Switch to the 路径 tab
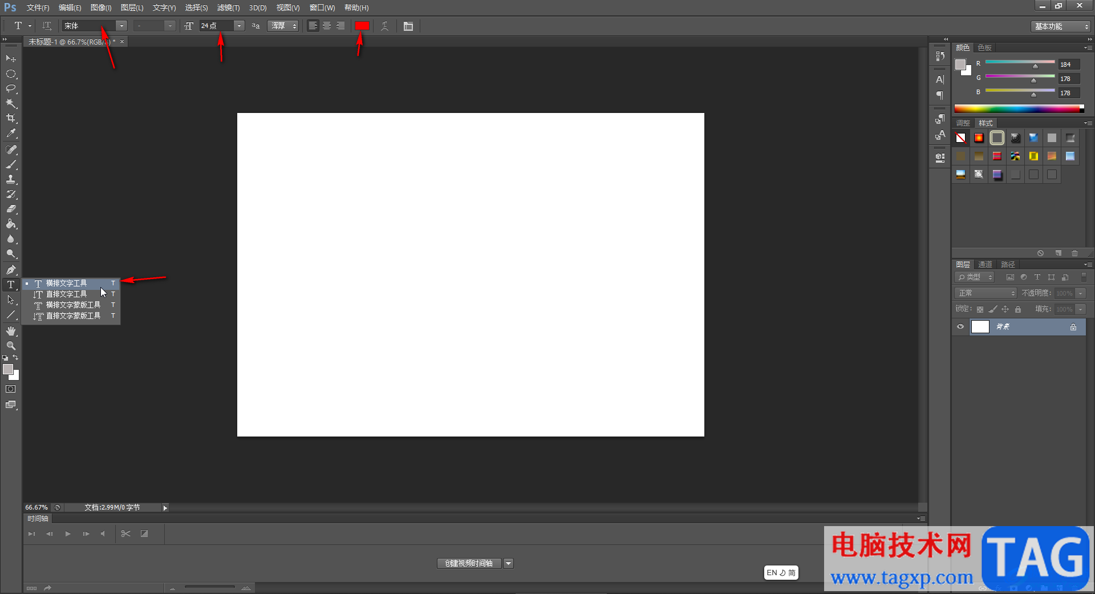This screenshot has height=594, width=1095. 1008,265
